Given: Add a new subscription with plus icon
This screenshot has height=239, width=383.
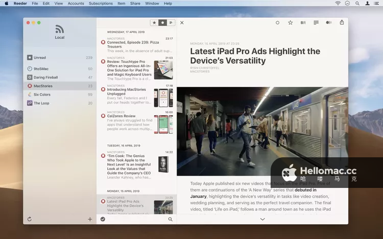Looking at the screenshot, I should [90, 219].
